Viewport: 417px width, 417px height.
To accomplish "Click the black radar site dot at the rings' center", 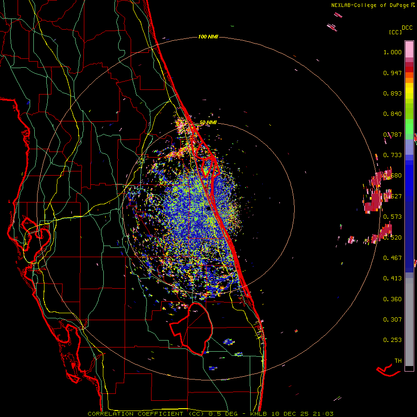I will coord(208,209).
